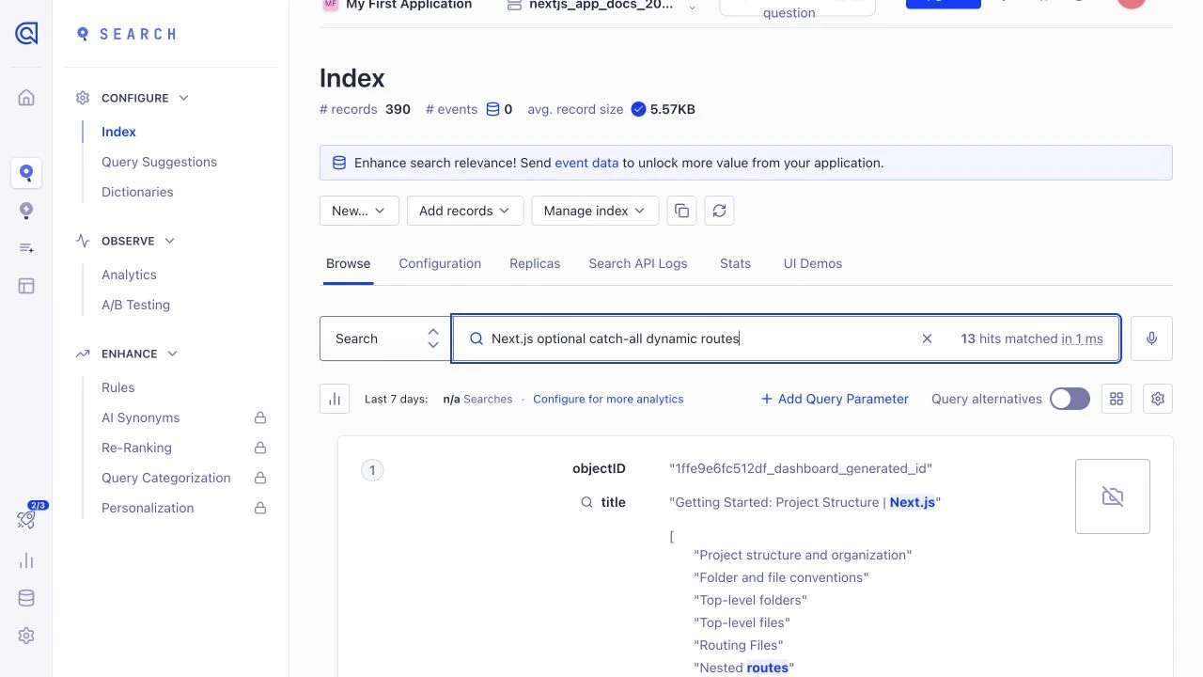Open Rules in sidebar
Image resolution: width=1203 pixels, height=677 pixels.
pyautogui.click(x=117, y=387)
